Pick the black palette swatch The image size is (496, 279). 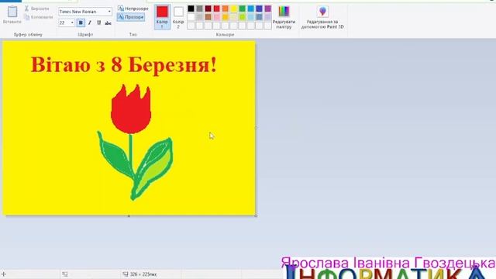pos(191,9)
